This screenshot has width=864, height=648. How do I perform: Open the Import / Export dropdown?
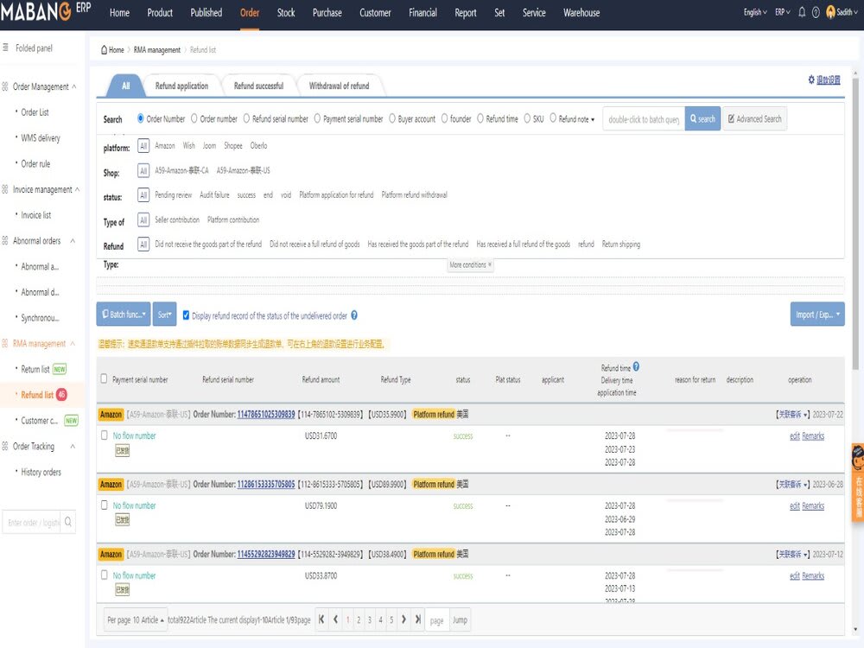click(817, 314)
